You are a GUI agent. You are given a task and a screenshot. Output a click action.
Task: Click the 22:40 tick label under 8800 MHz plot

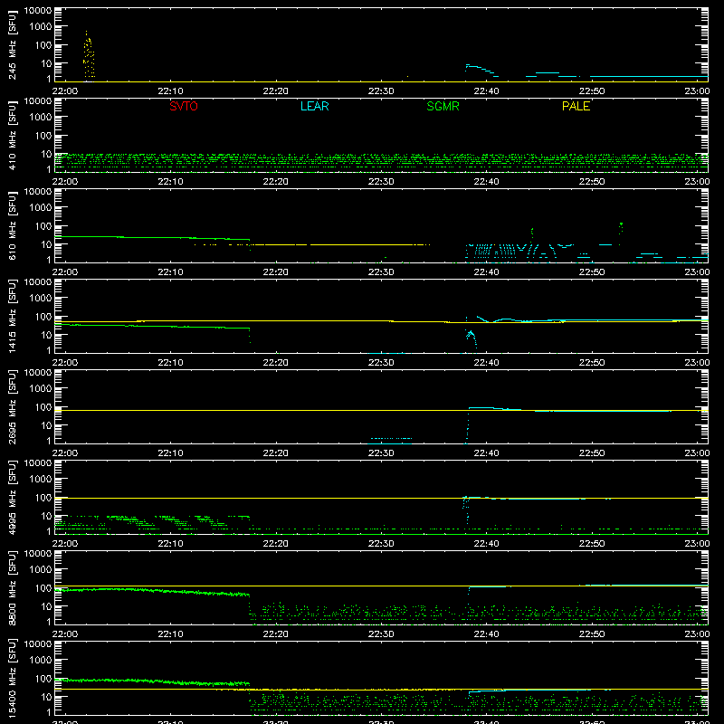(x=486, y=634)
